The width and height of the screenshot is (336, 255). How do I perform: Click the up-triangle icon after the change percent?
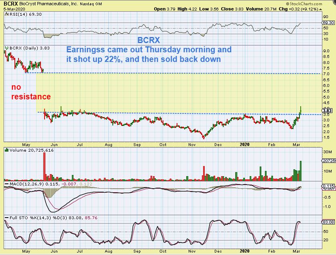tap(321, 9)
